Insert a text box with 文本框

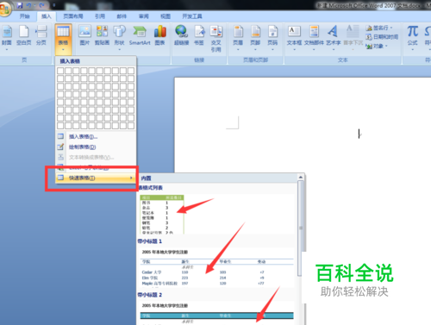[x=294, y=39]
